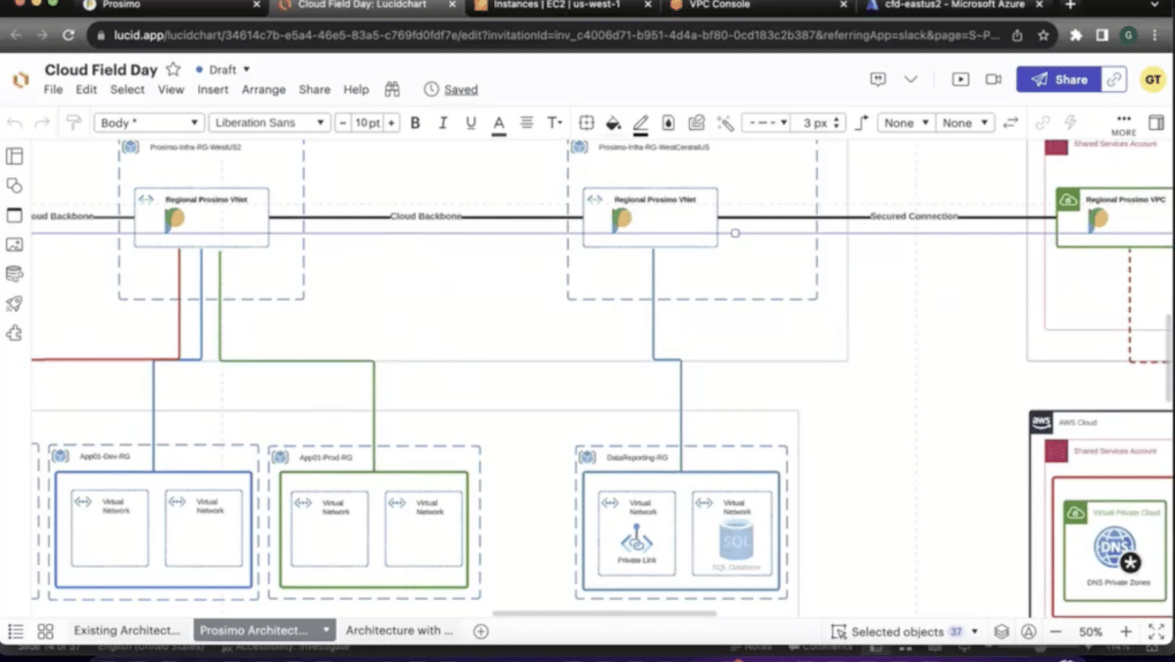Open the rocket quick actions sidebar icon
1175x662 pixels.
(x=14, y=303)
